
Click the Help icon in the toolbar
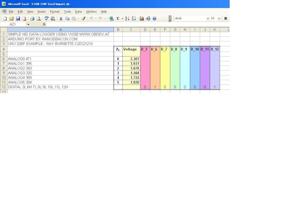155,19
